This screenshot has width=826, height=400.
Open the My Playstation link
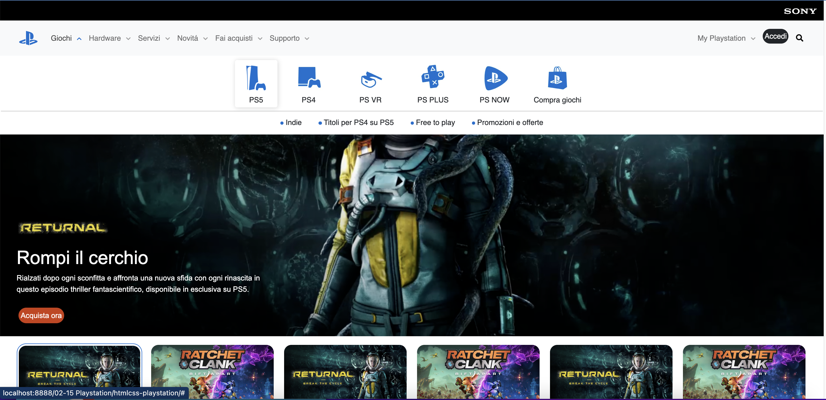[x=721, y=38]
